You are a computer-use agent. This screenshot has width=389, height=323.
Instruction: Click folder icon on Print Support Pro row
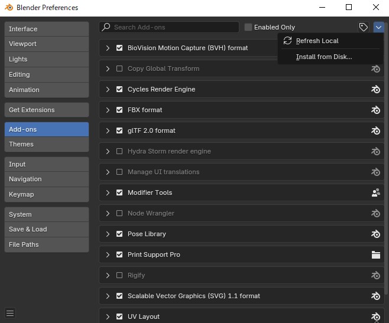click(375, 255)
